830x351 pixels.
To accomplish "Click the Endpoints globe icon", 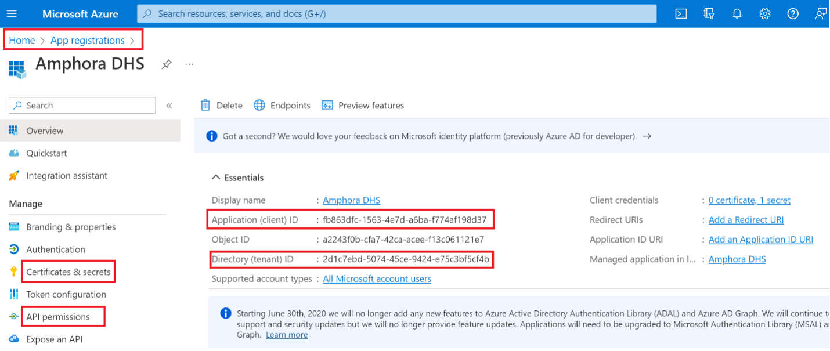I will coord(259,105).
